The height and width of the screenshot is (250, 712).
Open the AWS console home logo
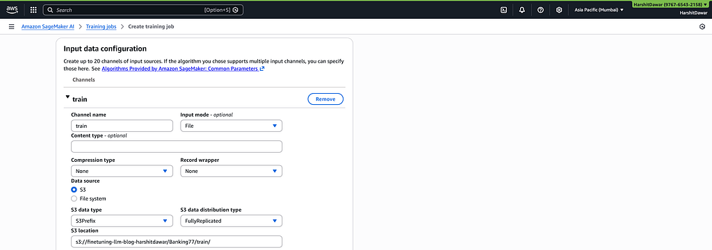(x=12, y=10)
